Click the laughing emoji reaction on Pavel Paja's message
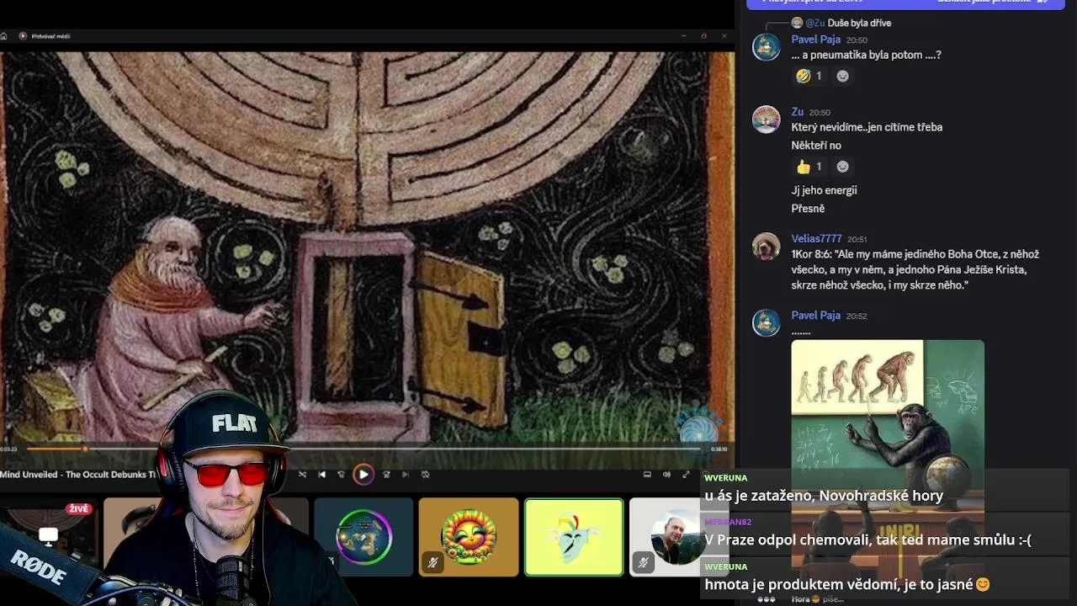This screenshot has height=606, width=1077. pos(809,76)
